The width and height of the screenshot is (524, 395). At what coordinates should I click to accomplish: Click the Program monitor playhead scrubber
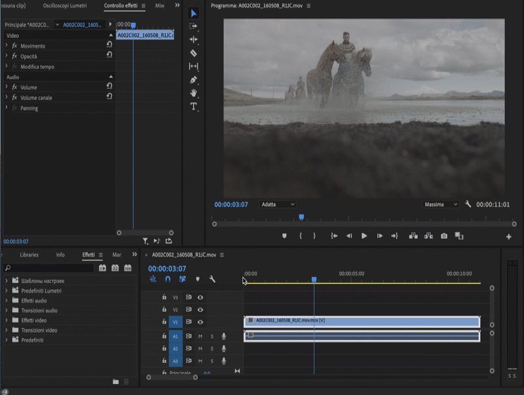pyautogui.click(x=301, y=217)
